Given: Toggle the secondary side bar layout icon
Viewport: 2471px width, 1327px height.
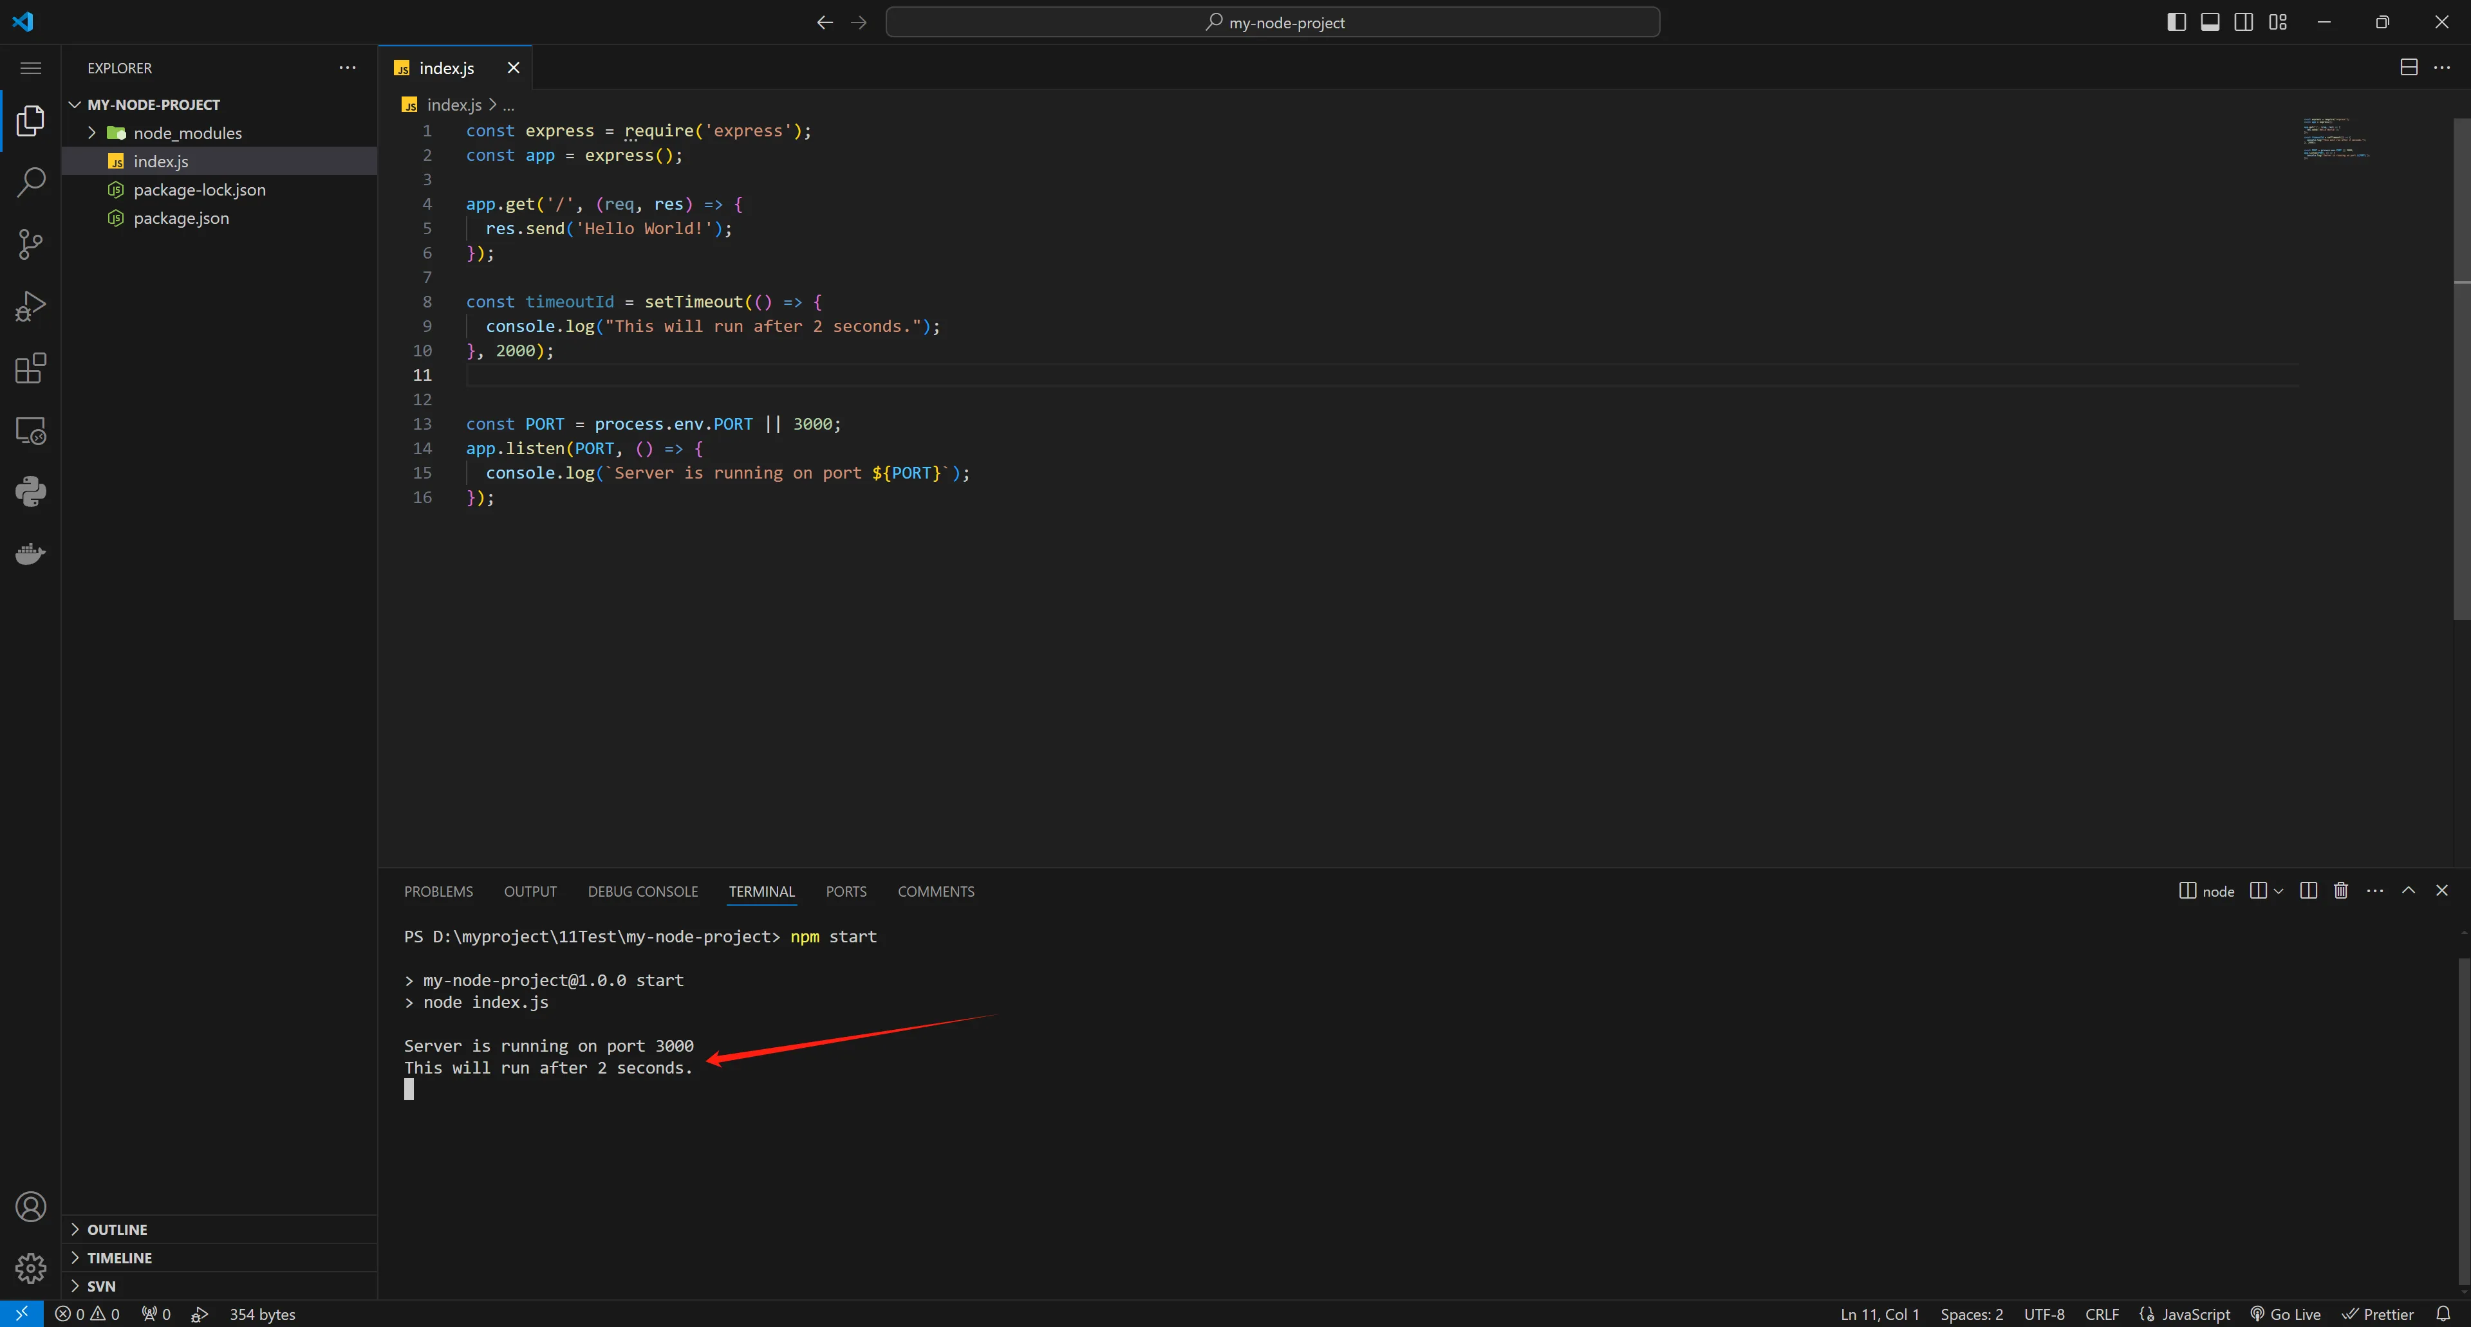Looking at the screenshot, I should [x=2243, y=22].
